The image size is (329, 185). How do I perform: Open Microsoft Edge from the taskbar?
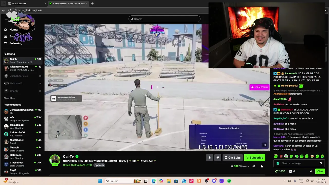[x=153, y=181]
